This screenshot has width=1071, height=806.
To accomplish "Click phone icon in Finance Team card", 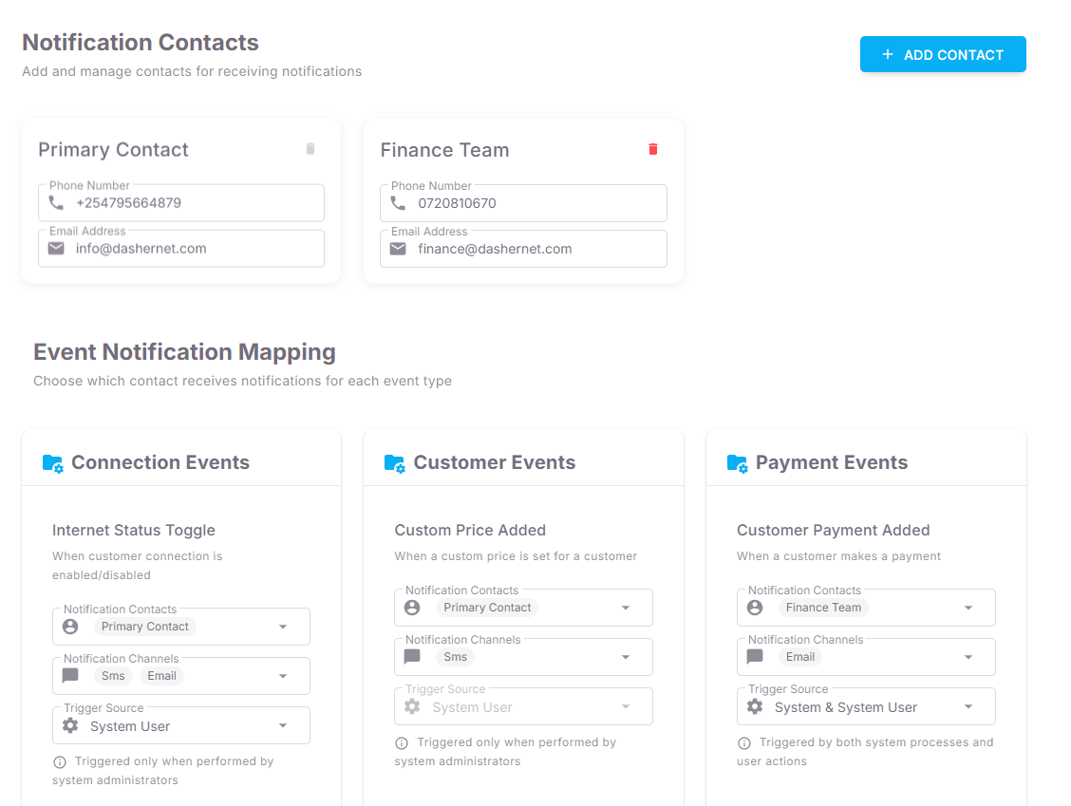I will [x=398, y=203].
